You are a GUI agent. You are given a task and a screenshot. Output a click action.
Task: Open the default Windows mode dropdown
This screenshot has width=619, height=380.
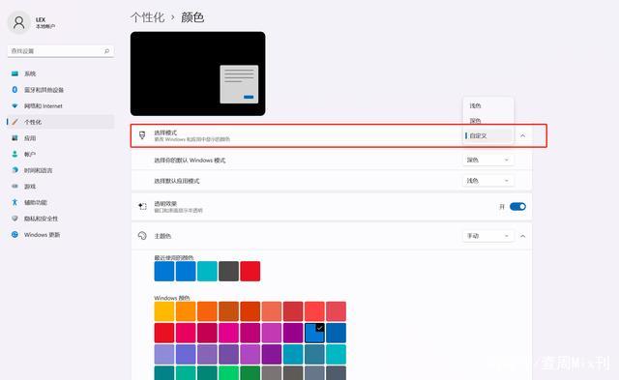[x=487, y=160]
